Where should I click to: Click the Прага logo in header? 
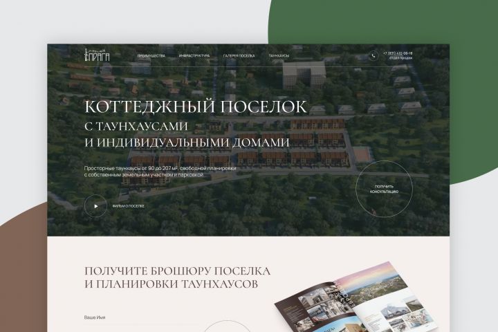[97, 55]
